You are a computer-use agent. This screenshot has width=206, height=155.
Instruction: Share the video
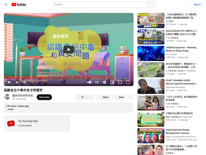coord(104,97)
